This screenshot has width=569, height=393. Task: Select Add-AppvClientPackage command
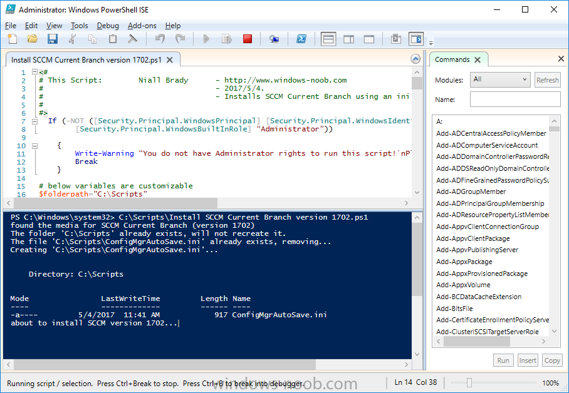473,238
